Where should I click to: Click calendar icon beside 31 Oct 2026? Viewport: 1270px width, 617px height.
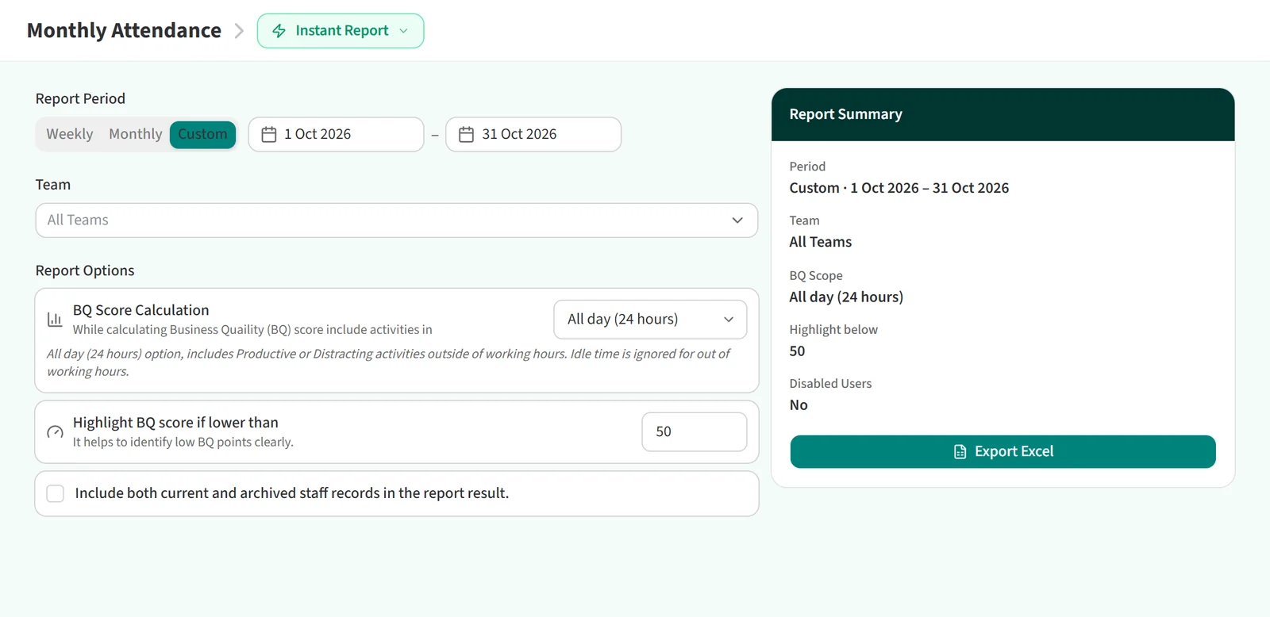click(467, 135)
